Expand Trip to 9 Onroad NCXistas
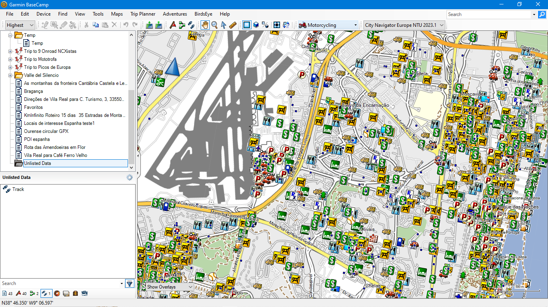 point(10,51)
